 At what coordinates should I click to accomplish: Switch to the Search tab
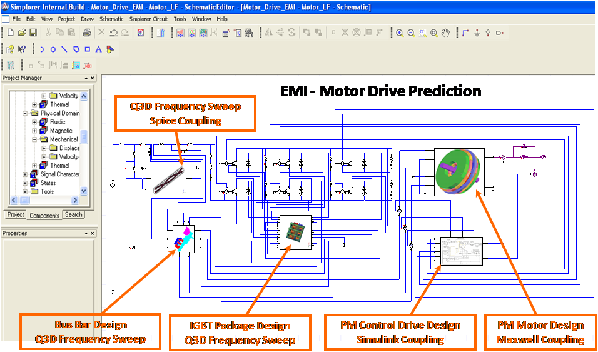click(73, 214)
